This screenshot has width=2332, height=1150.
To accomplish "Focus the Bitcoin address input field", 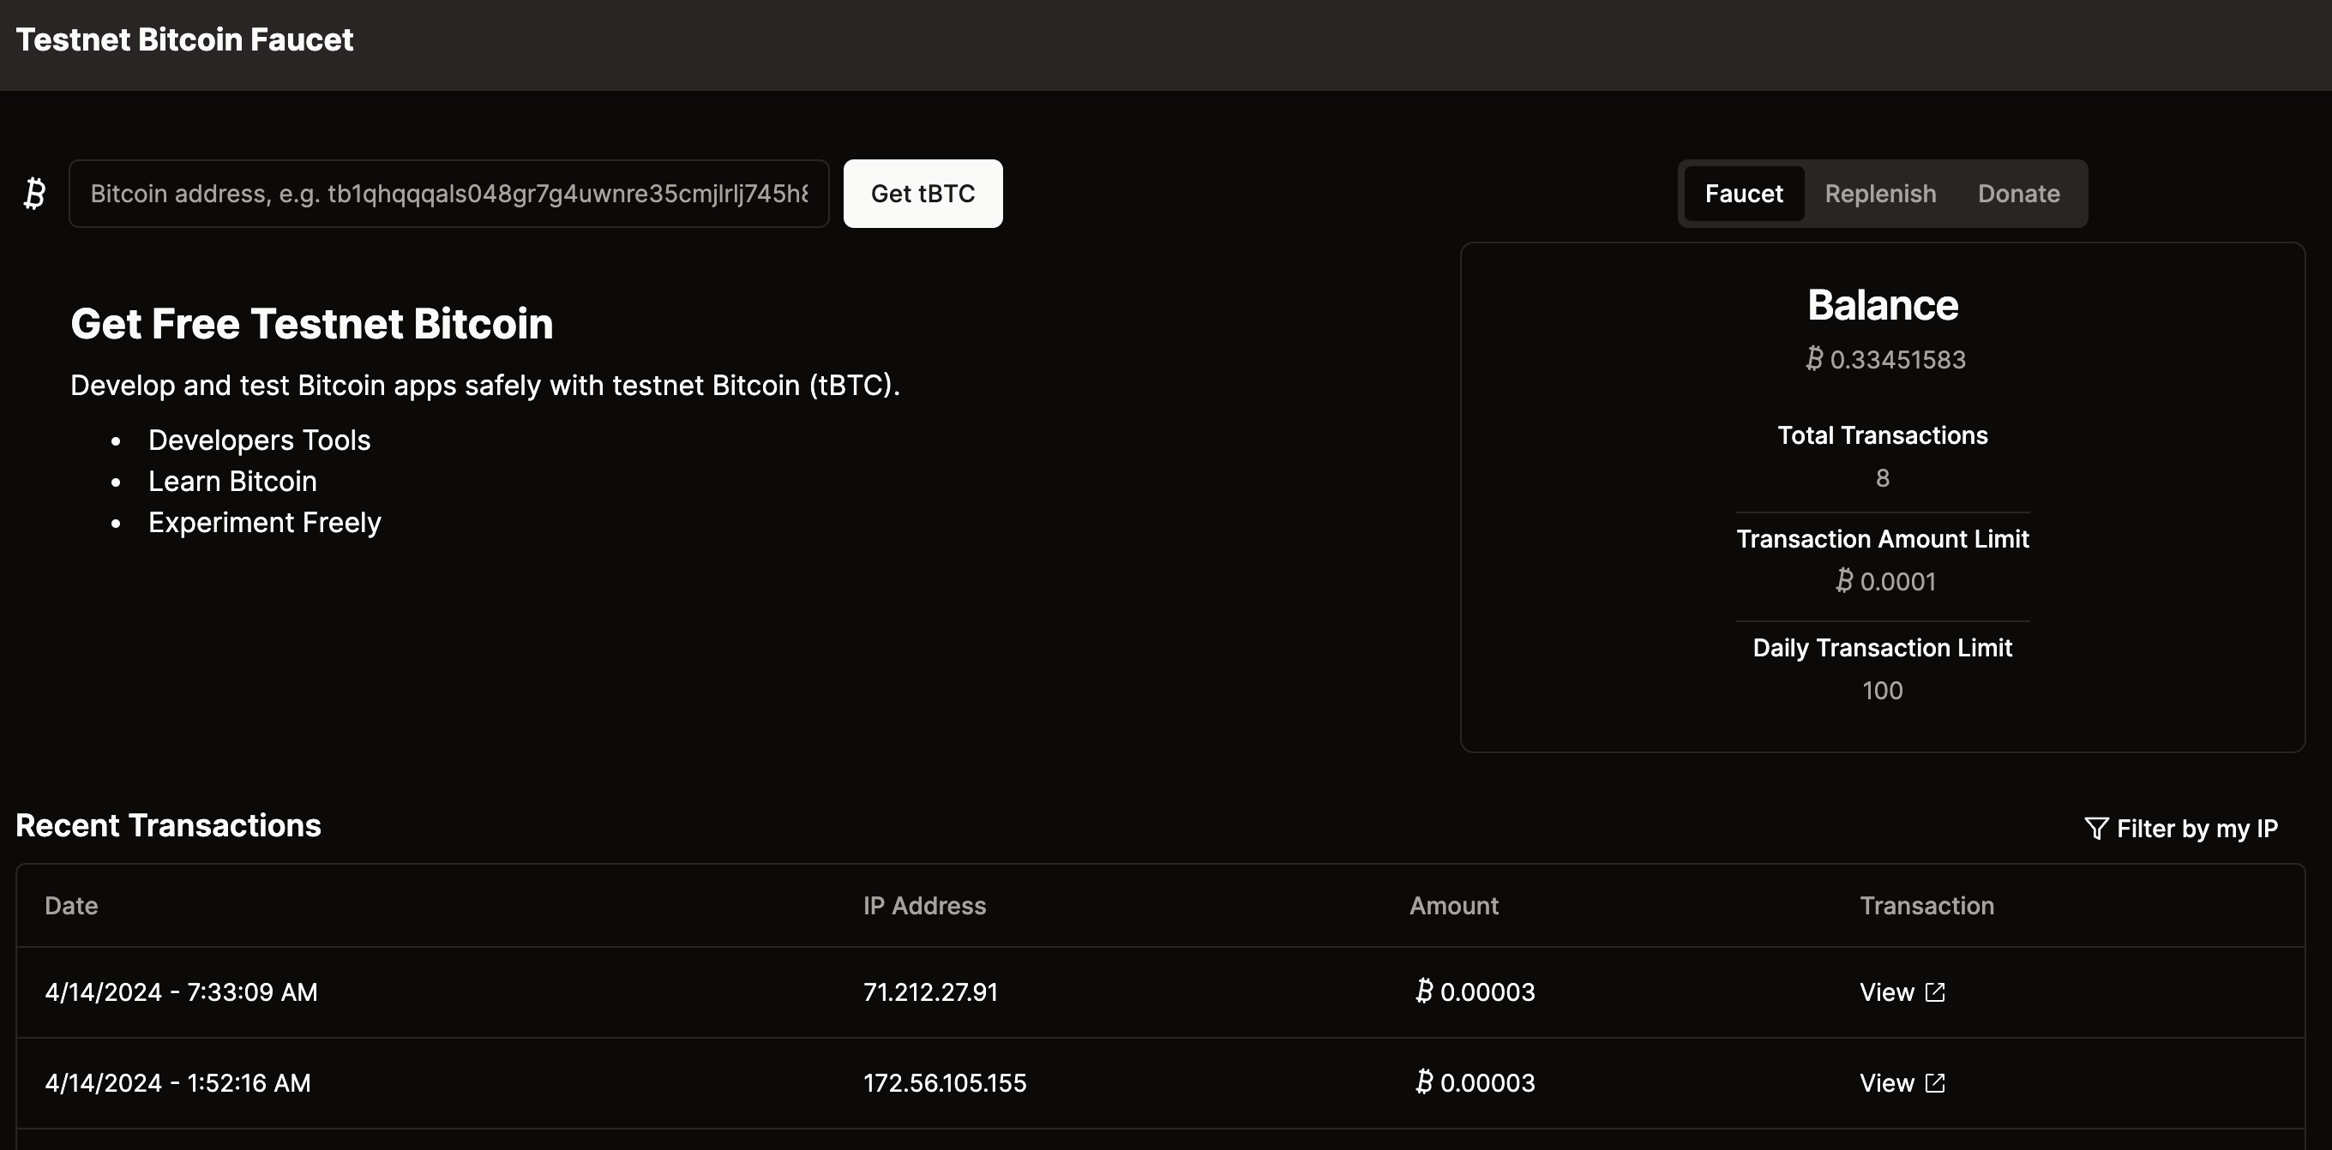I will click(x=449, y=194).
